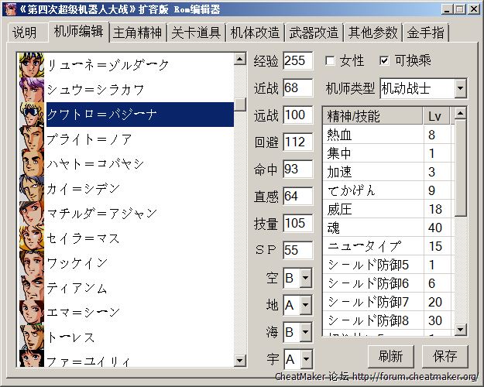
Task: Click the portrait icon next to リューネ=ゾルダーク
Action: point(31,65)
